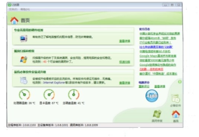The image size is (199, 137).
Task: Open the first green news link under 官方日志
Action: coord(160,34)
